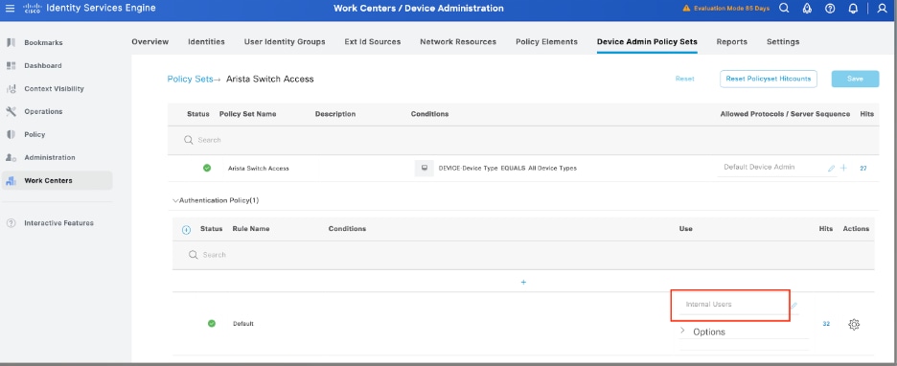
Task: Open the Internal Users identity source dropdown
Action: coord(735,305)
